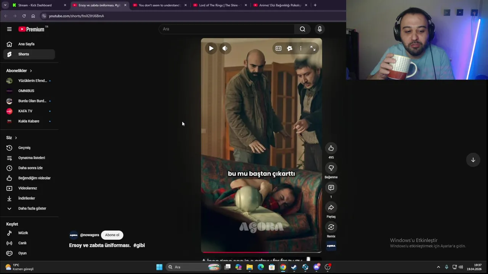The image size is (488, 274).
Task: Open Canlı live streams
Action: [29, 243]
